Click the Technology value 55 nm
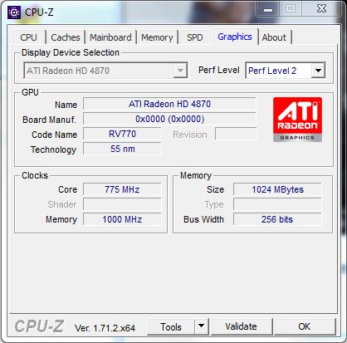Viewport: 347px width, 343px height. point(122,149)
